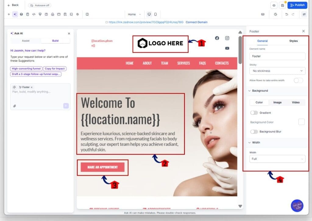This screenshot has height=221, width=312.
Task: Click MAKE AN APPOINTMENT button
Action: (102, 167)
